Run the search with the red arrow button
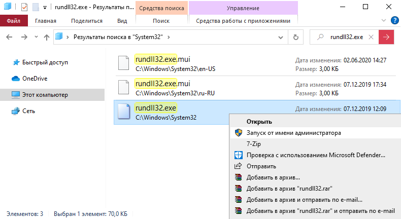Image resolution: width=401 pixels, height=219 pixels. coord(386,38)
